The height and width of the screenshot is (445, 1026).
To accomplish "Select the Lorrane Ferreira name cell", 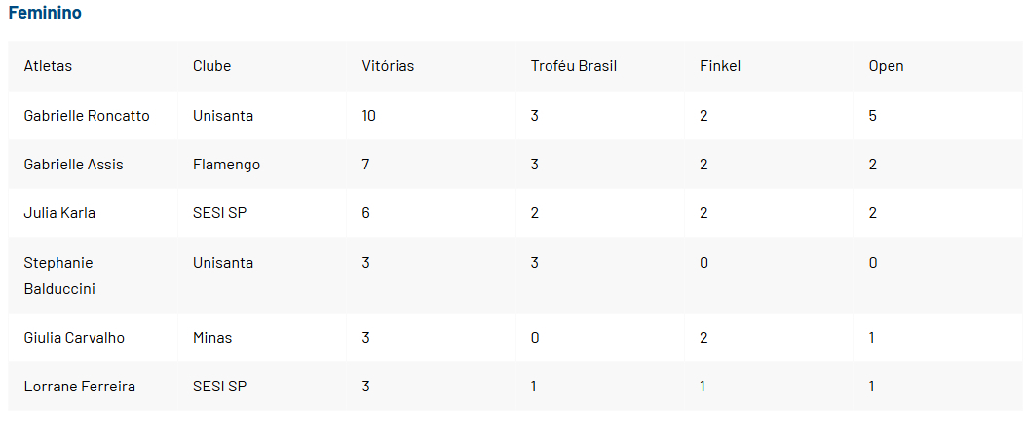I will (79, 387).
